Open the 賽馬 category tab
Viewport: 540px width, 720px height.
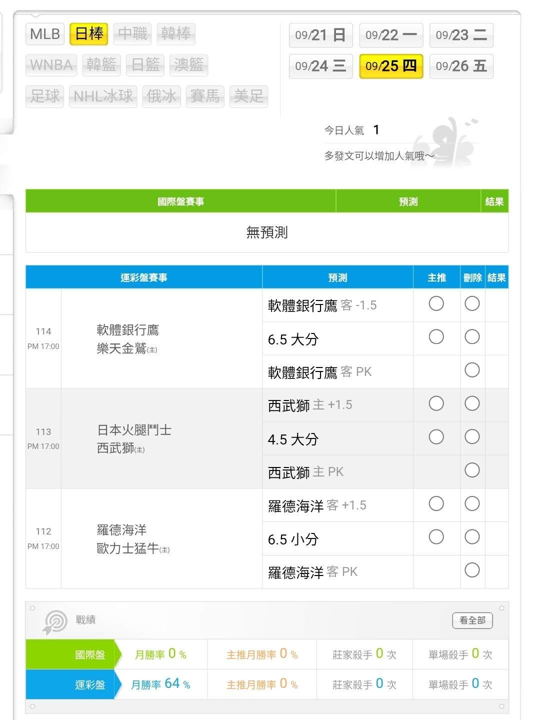coord(204,96)
